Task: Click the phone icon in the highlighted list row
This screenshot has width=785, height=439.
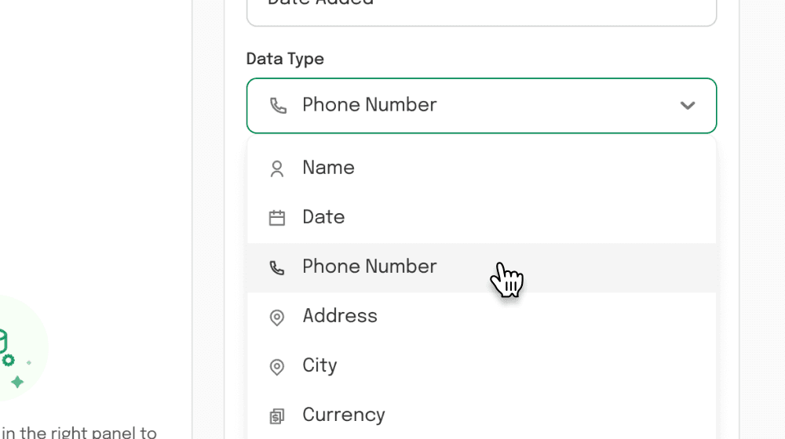Action: point(277,267)
